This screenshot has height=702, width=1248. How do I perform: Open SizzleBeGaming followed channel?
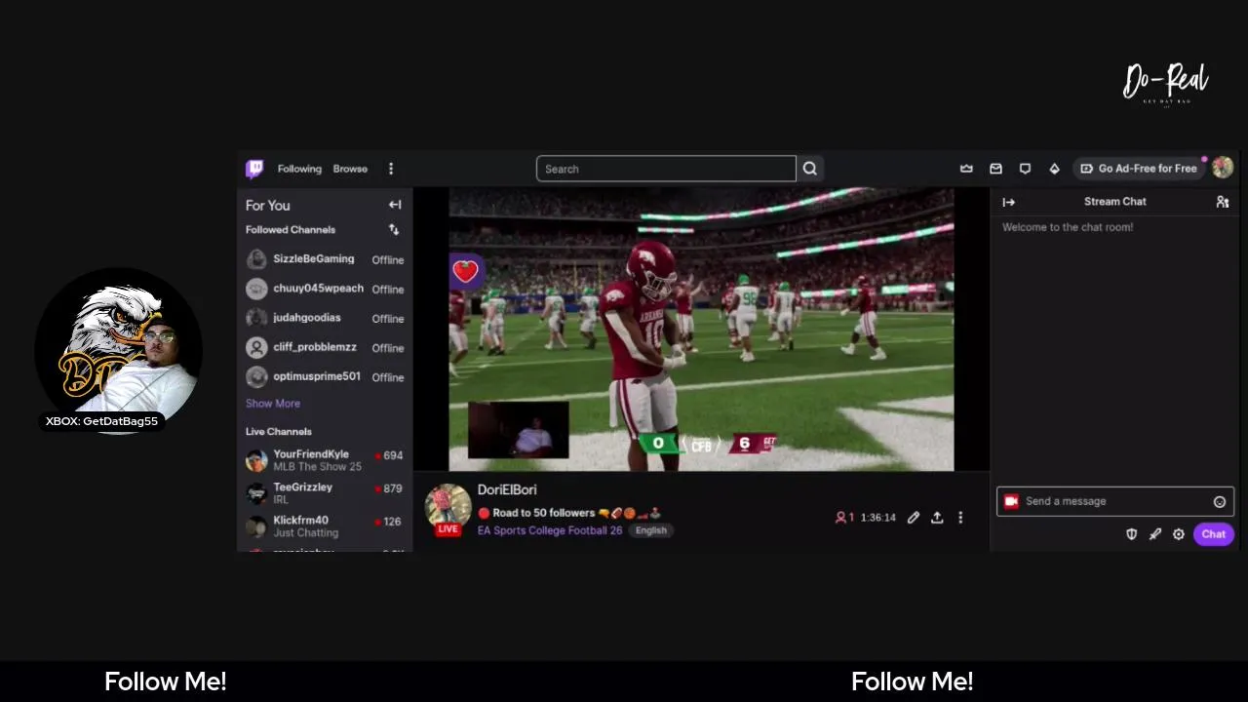[x=325, y=259]
